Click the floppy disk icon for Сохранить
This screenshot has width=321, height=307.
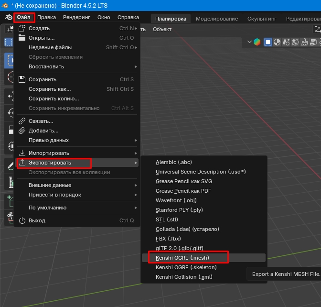22,79
